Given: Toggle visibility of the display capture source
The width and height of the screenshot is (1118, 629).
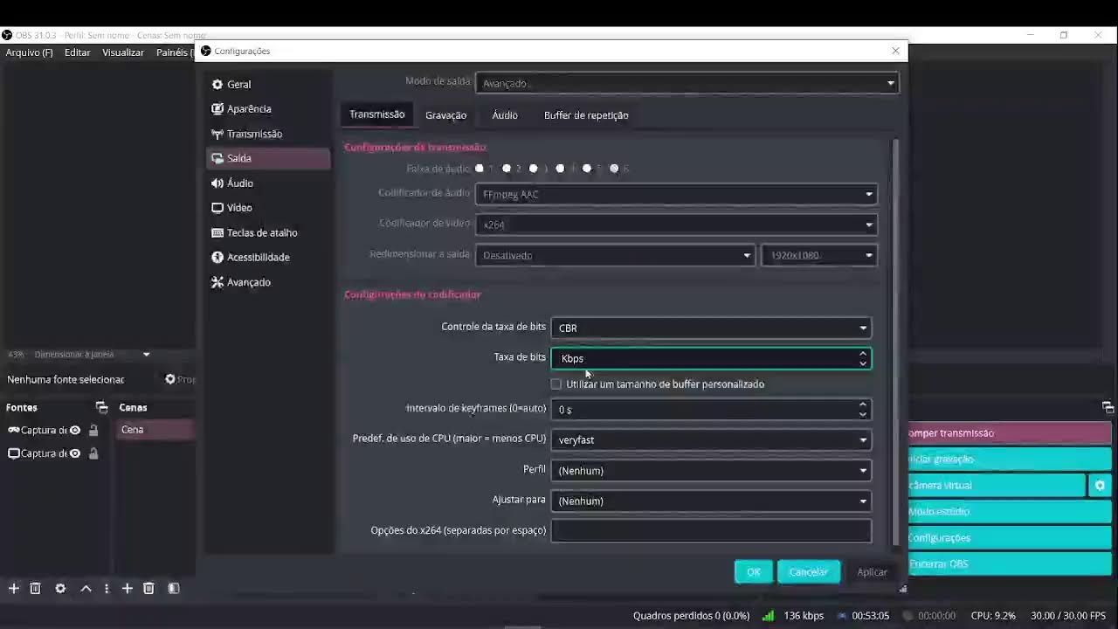Looking at the screenshot, I should tap(75, 453).
